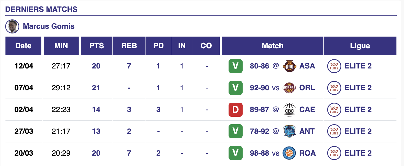The height and width of the screenshot is (166, 404).
Task: Open ELITE 2 league link in 07/04 row
Action: coord(358,88)
